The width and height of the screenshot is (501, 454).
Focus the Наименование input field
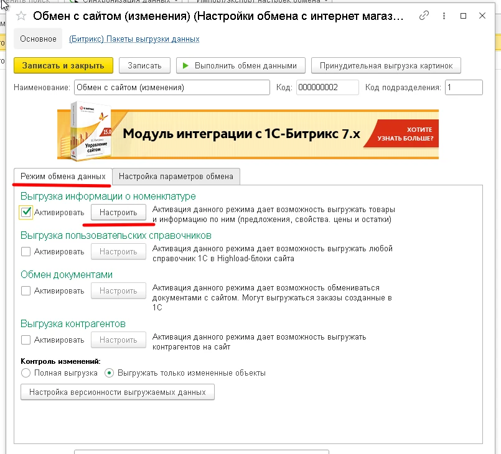point(172,88)
